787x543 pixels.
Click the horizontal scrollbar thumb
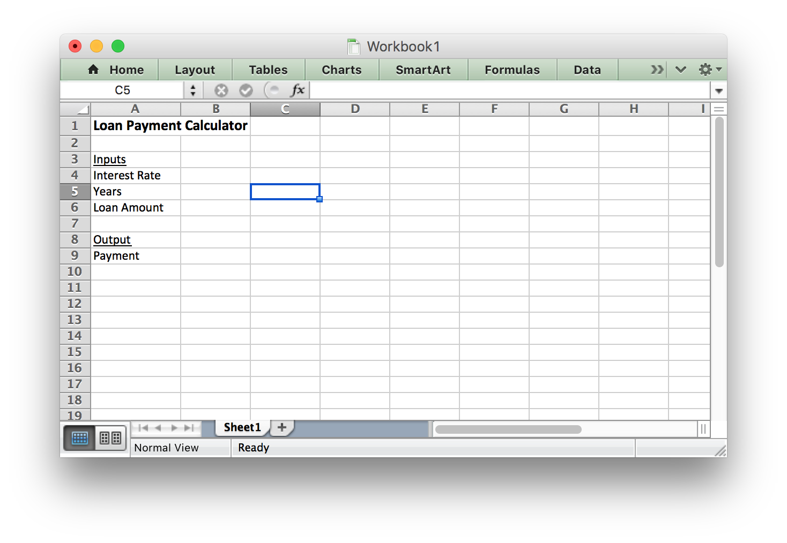tap(508, 429)
